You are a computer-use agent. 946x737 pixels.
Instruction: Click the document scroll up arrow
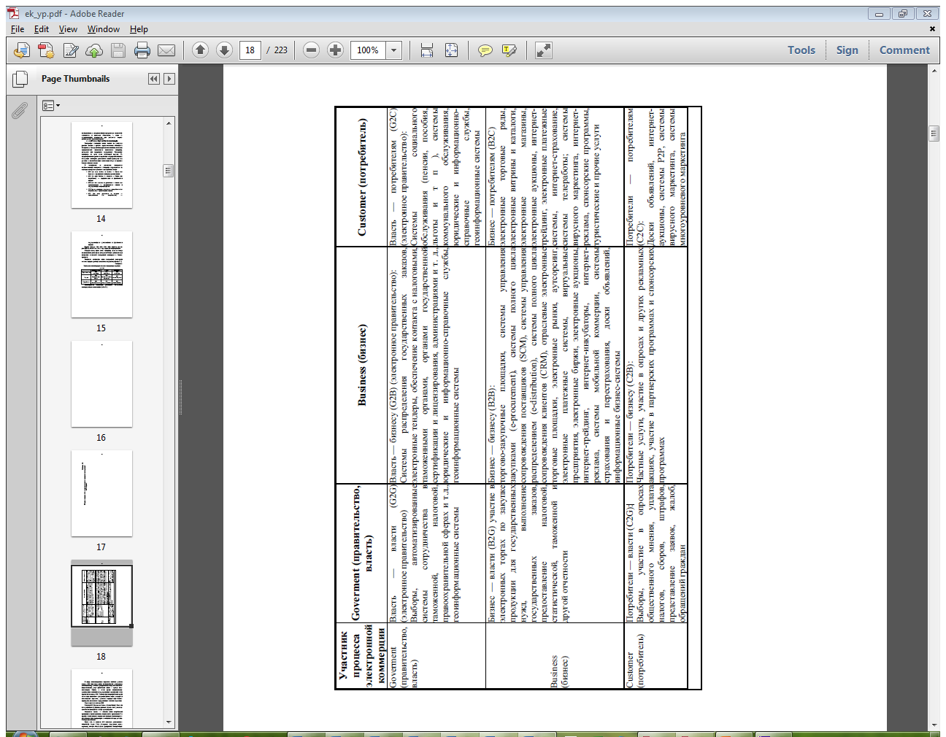[x=934, y=69]
